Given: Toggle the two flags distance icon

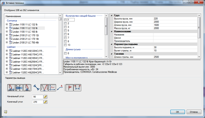Looking at the screenshot, I should click(77, 88).
